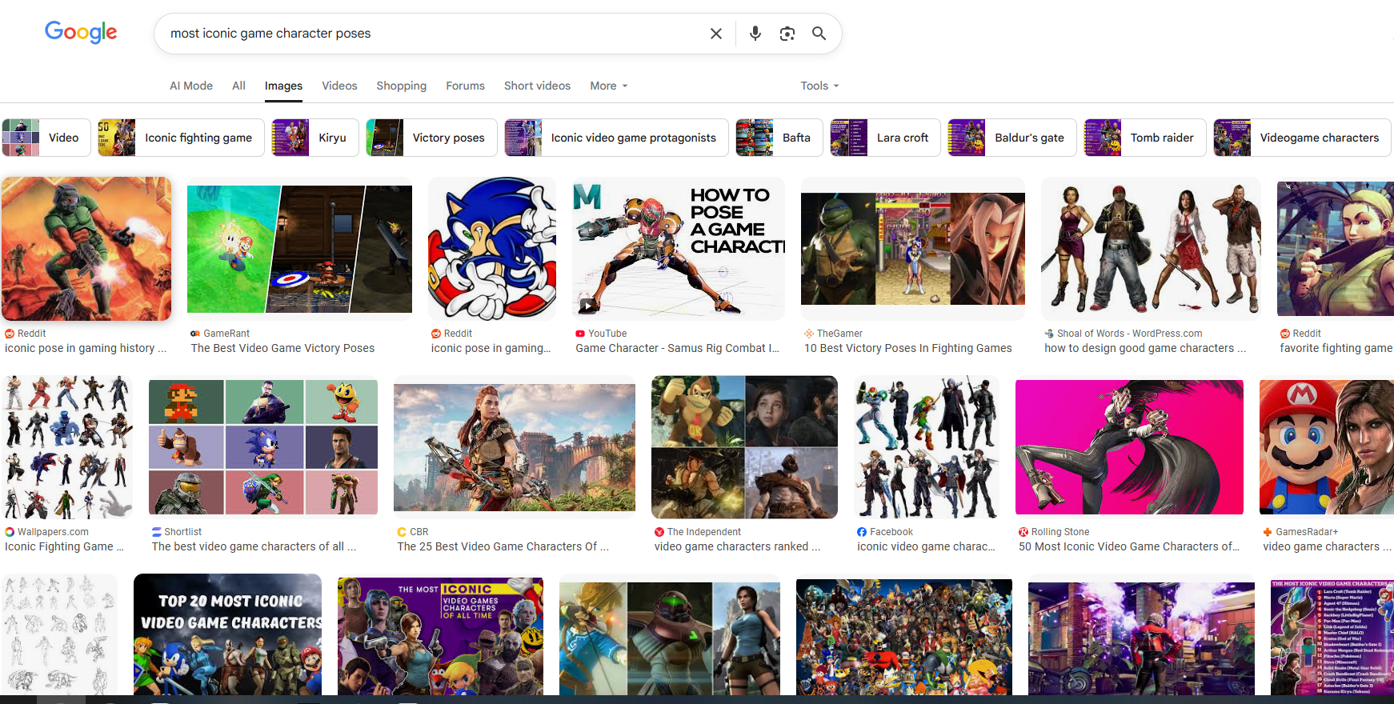The width and height of the screenshot is (1394, 704).
Task: Choose the Victory poses chip
Action: pyautogui.click(x=431, y=138)
